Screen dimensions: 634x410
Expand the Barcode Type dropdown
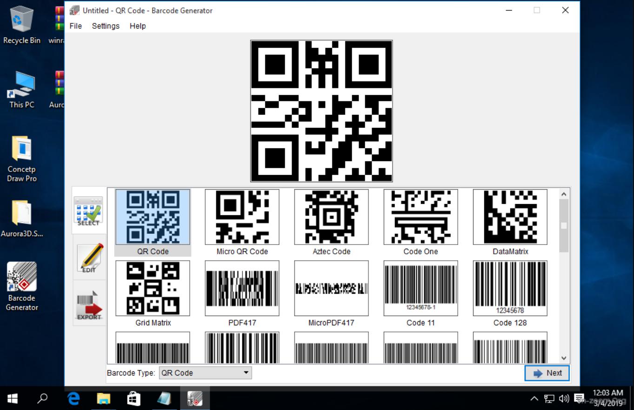point(205,373)
